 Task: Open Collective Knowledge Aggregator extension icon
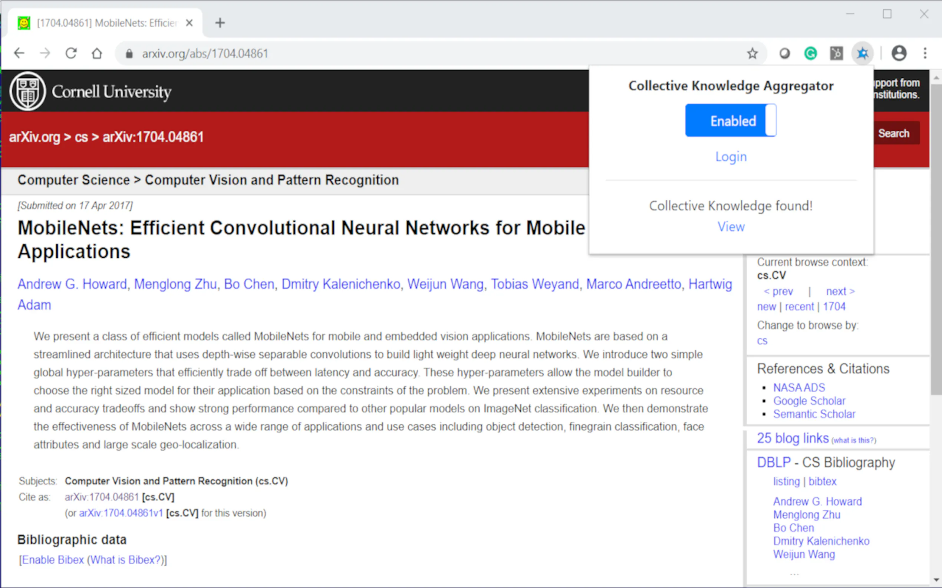click(863, 53)
